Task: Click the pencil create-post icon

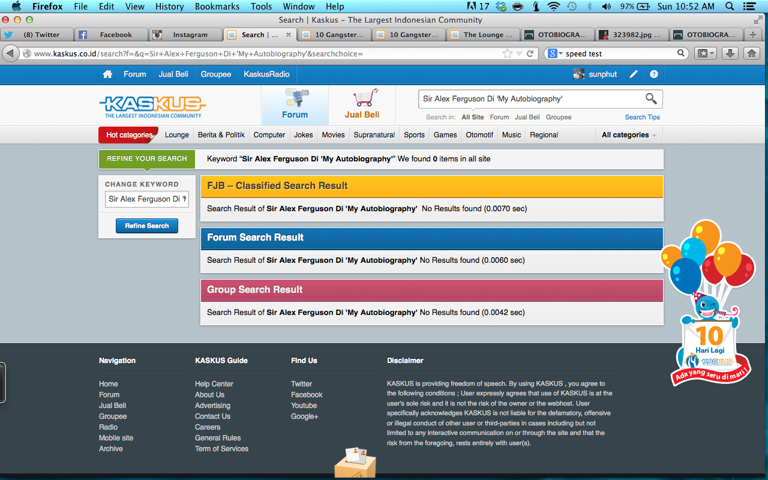Action: click(634, 74)
